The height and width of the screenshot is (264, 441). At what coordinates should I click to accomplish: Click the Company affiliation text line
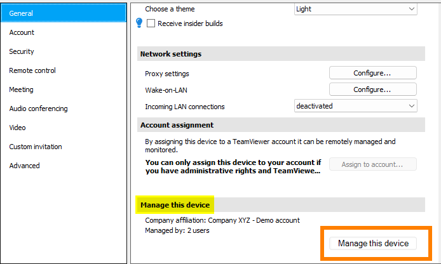222,220
